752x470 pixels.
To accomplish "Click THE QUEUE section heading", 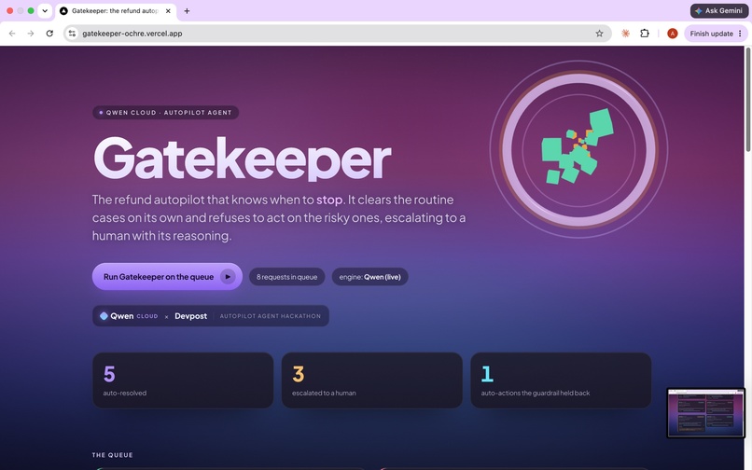I will (113, 455).
